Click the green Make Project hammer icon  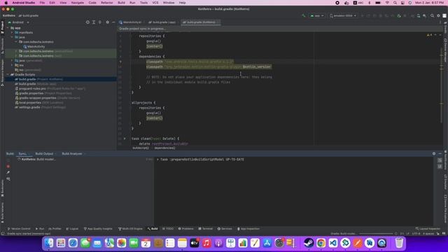pos(304,15)
